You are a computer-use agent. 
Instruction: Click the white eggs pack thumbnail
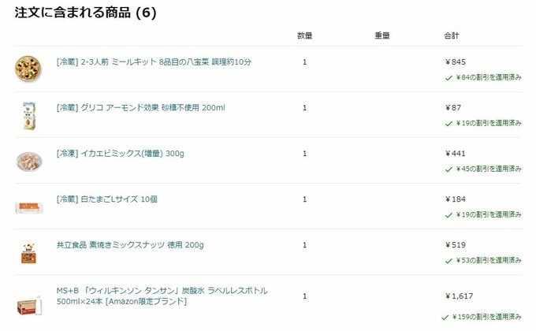(27, 206)
